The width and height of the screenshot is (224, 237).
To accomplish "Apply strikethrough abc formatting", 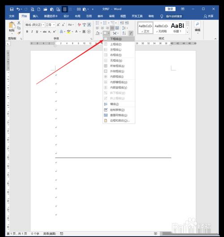I will 45,32.
